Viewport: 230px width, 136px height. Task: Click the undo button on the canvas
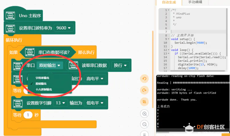(144, 79)
